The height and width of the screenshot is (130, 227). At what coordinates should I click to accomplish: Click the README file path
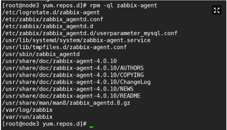pos(71,96)
